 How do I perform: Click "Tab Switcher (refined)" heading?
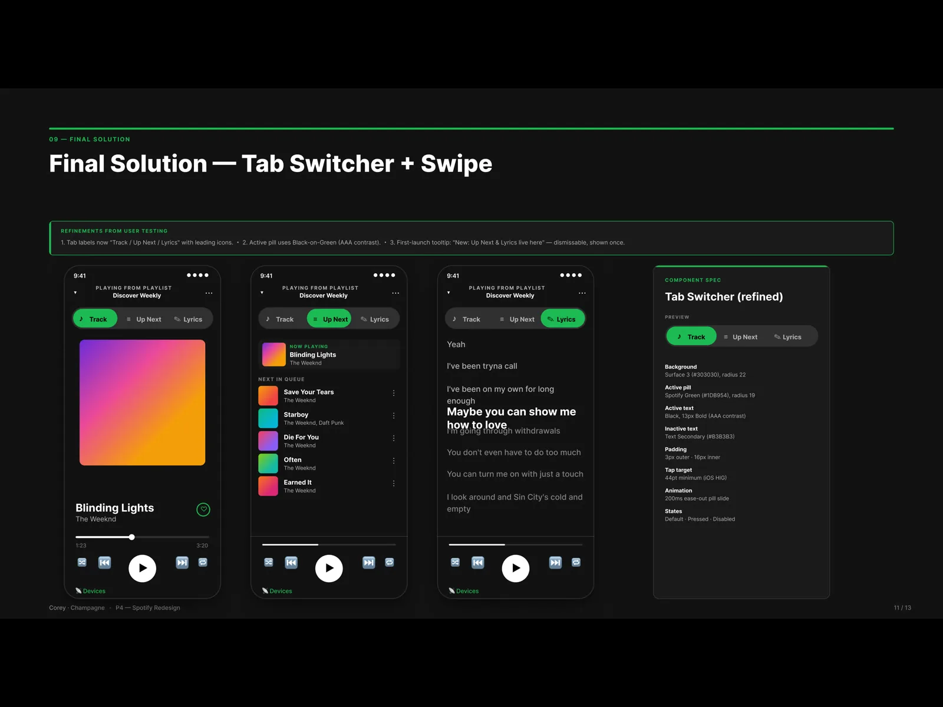coord(724,297)
